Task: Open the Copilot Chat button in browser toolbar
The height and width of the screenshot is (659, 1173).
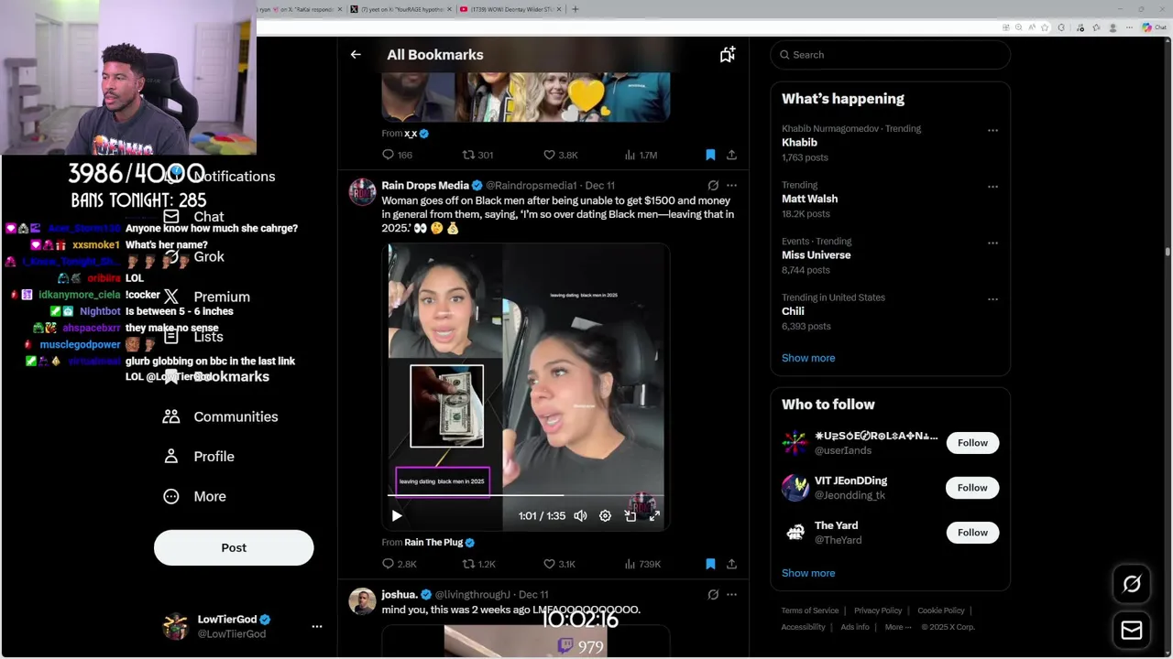Action: pos(1153,27)
